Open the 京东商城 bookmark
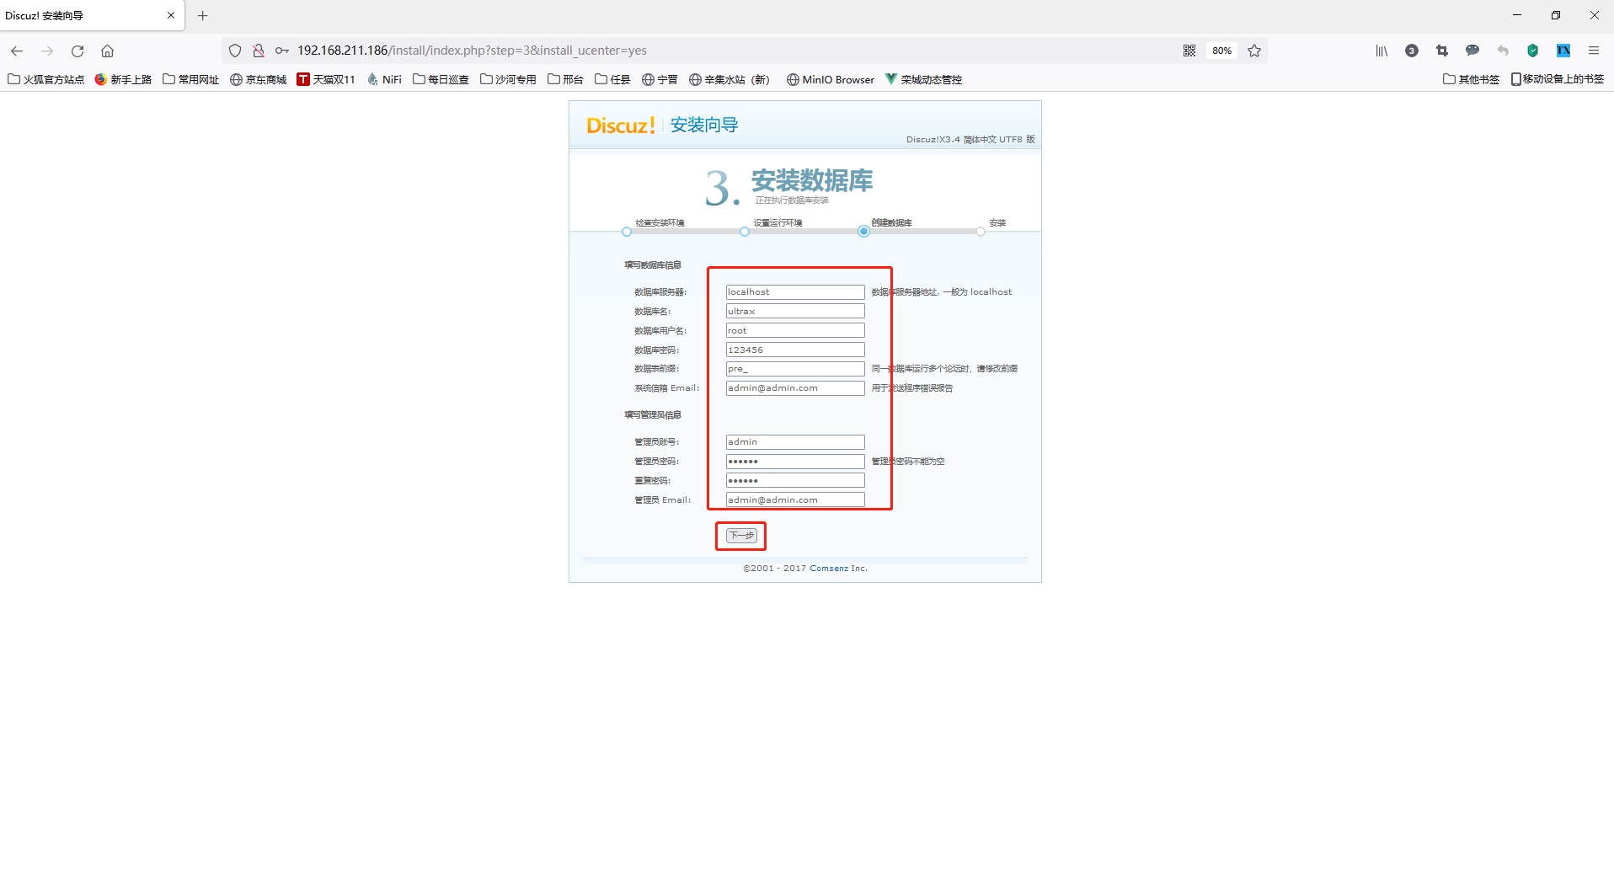This screenshot has height=876, width=1614. (259, 79)
